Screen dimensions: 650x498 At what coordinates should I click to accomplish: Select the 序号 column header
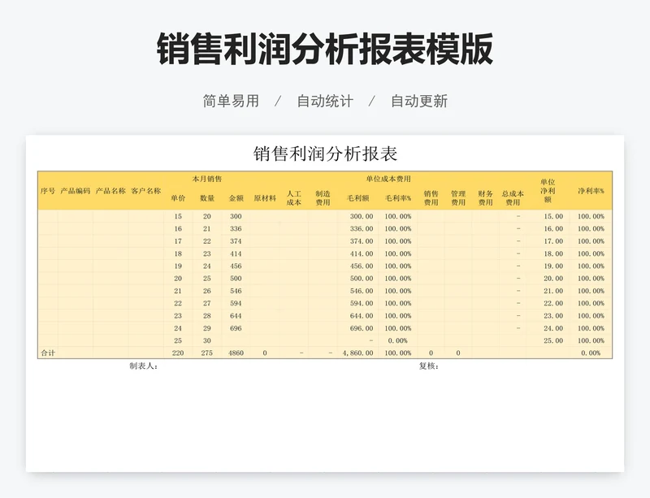click(x=48, y=191)
